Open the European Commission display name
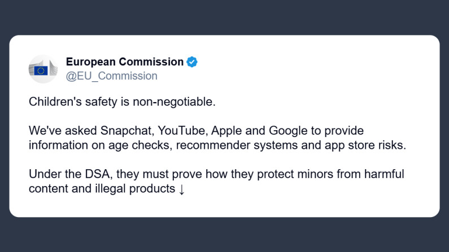 (x=124, y=62)
